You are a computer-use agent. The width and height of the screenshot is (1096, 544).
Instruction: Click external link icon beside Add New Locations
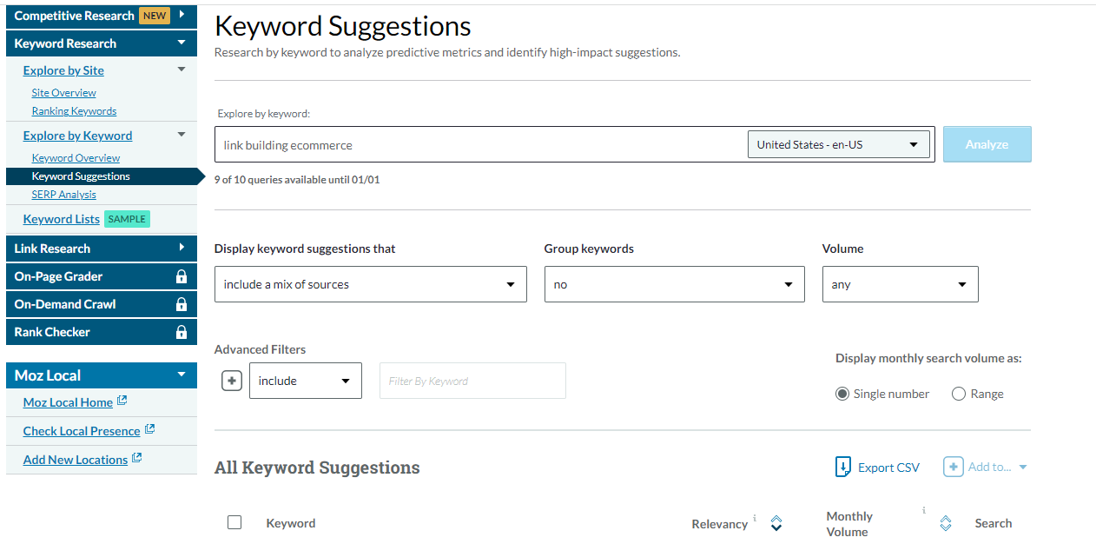click(136, 458)
